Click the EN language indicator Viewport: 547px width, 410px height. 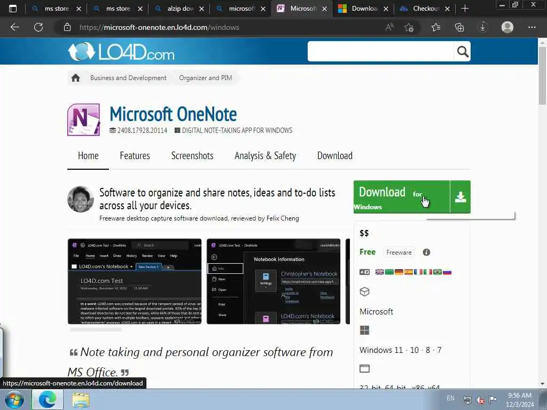pyautogui.click(x=450, y=398)
